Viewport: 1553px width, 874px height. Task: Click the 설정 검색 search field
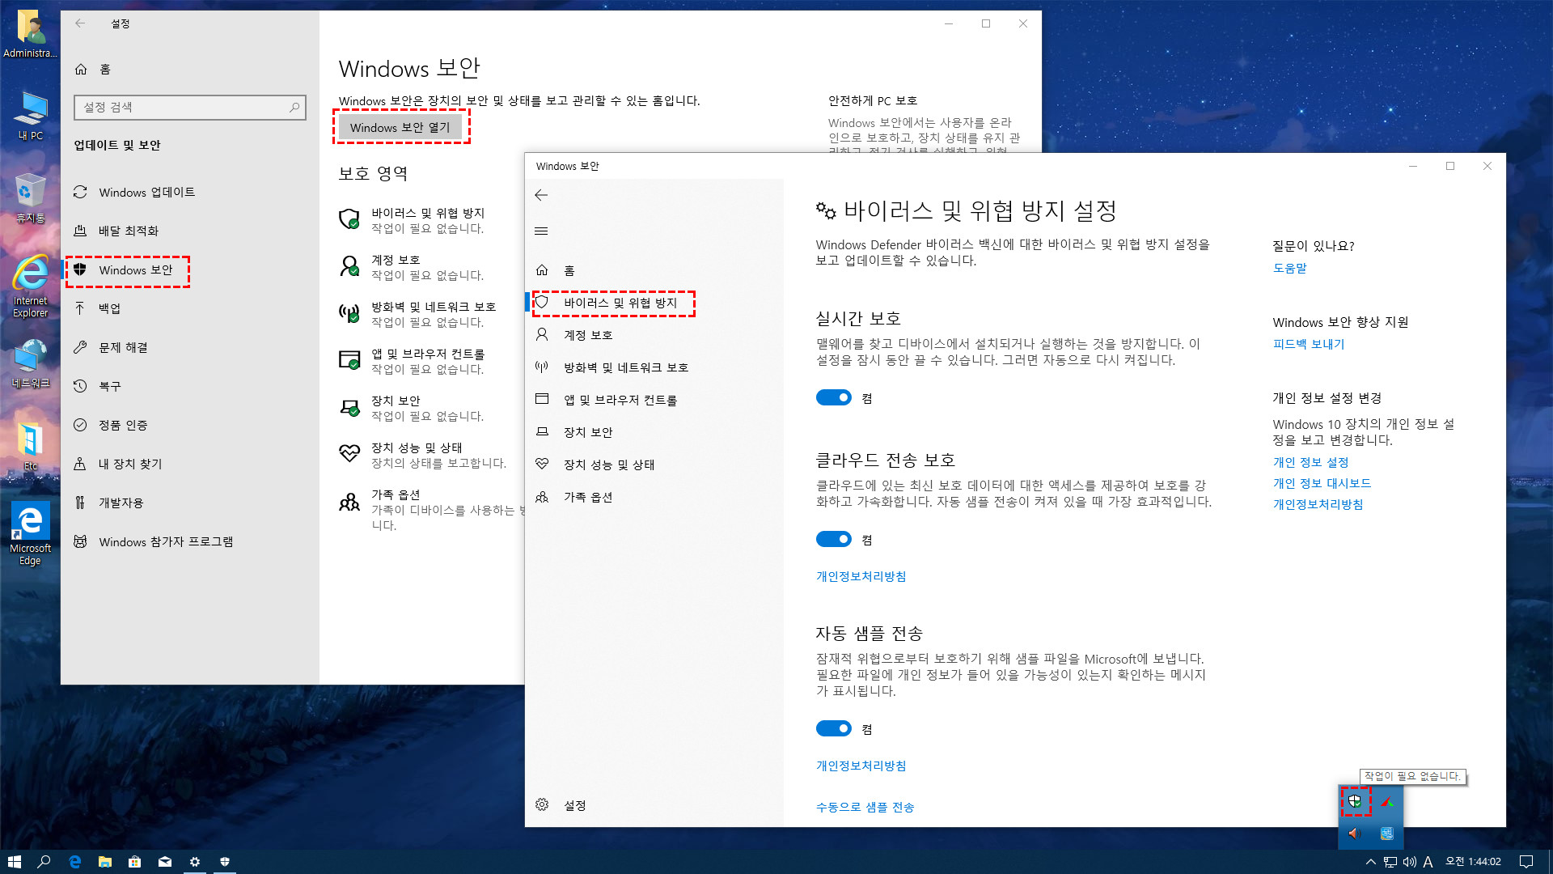coord(190,107)
